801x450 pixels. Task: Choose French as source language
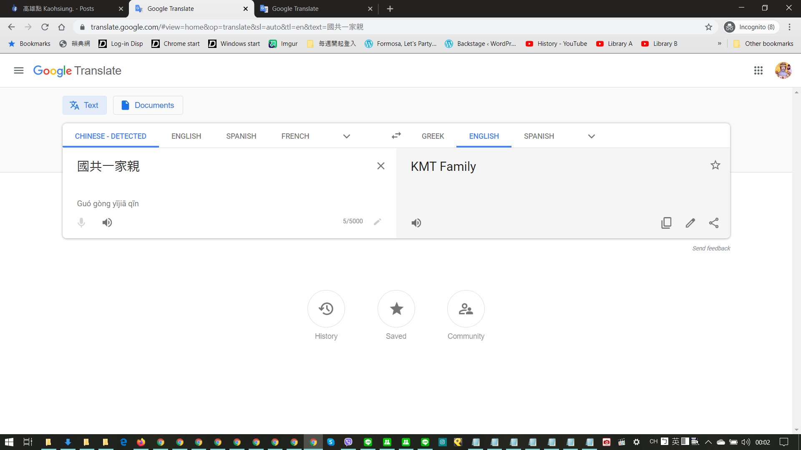[x=295, y=136]
